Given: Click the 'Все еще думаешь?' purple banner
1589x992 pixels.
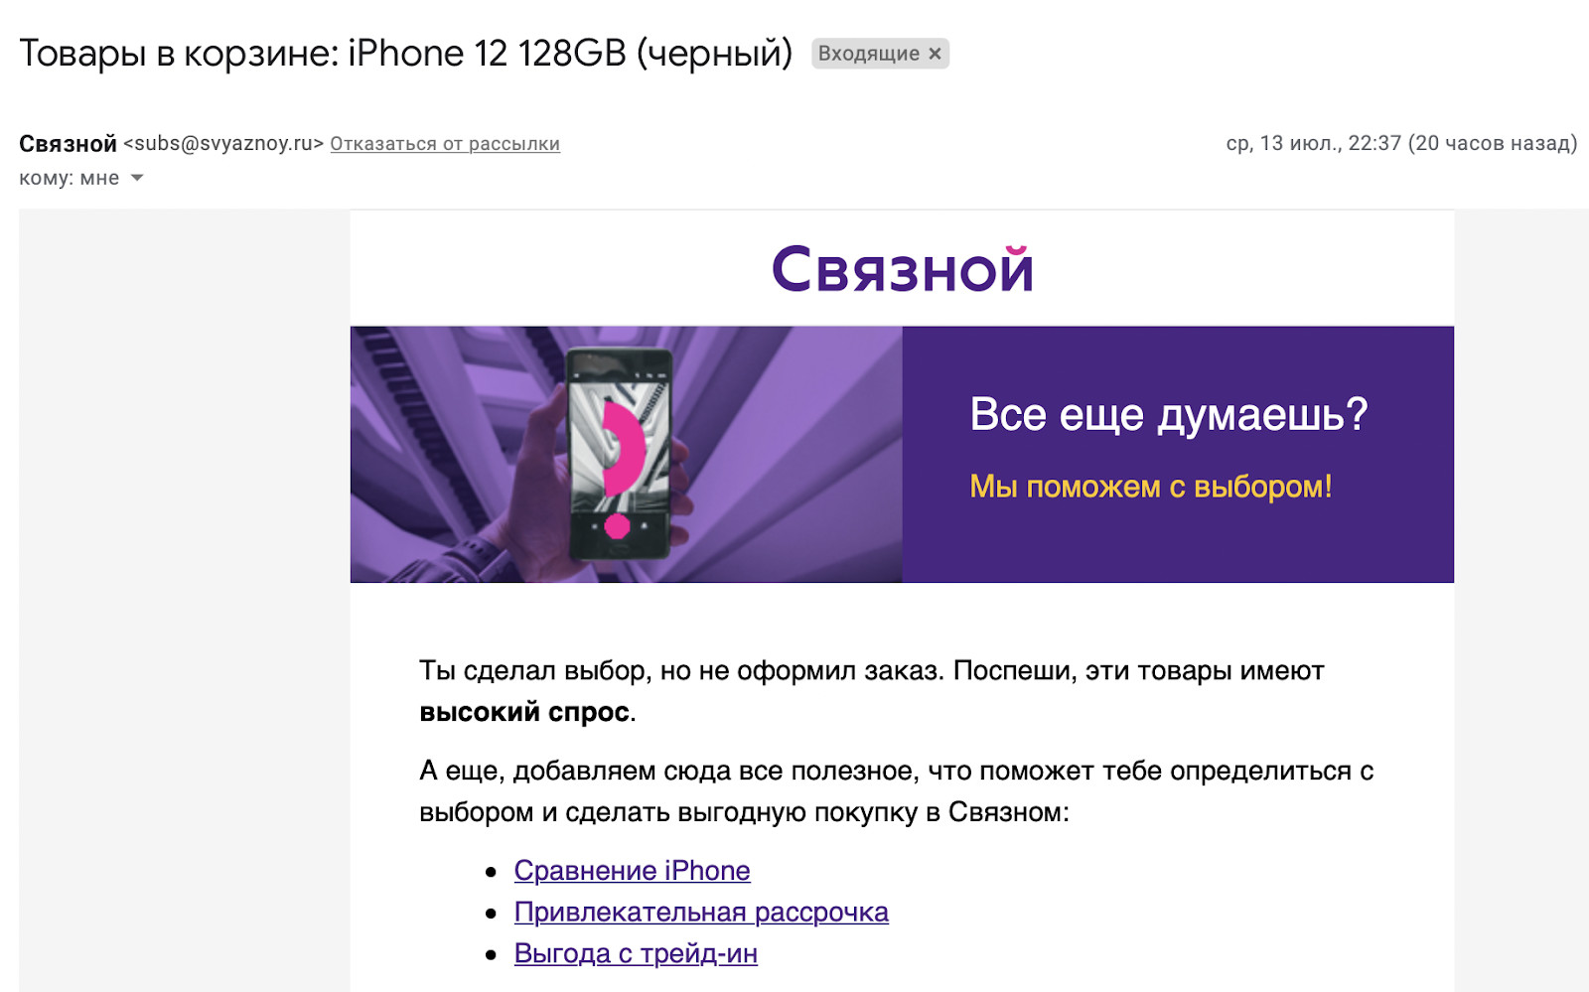Looking at the screenshot, I should 1178,454.
